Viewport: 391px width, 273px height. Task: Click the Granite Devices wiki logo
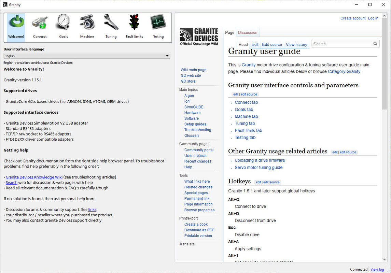click(199, 37)
